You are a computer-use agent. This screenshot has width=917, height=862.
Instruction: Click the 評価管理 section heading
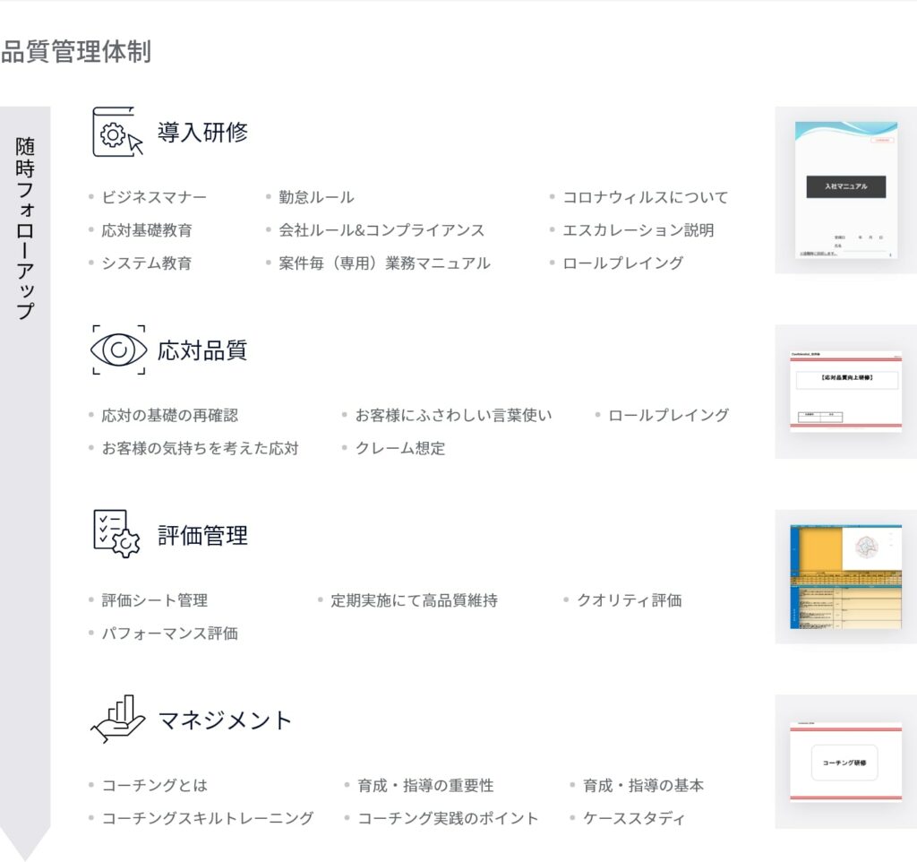[x=202, y=536]
